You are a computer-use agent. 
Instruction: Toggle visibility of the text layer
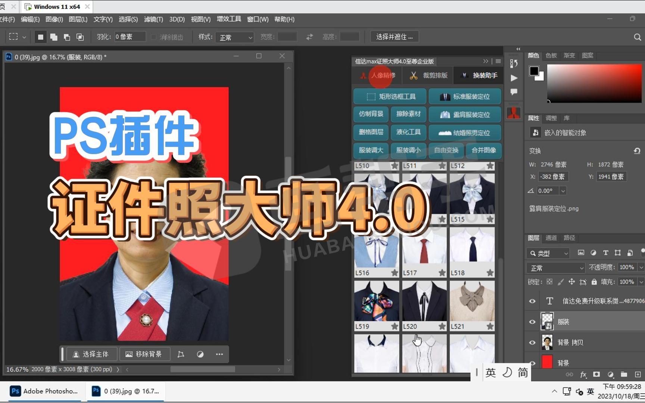532,301
